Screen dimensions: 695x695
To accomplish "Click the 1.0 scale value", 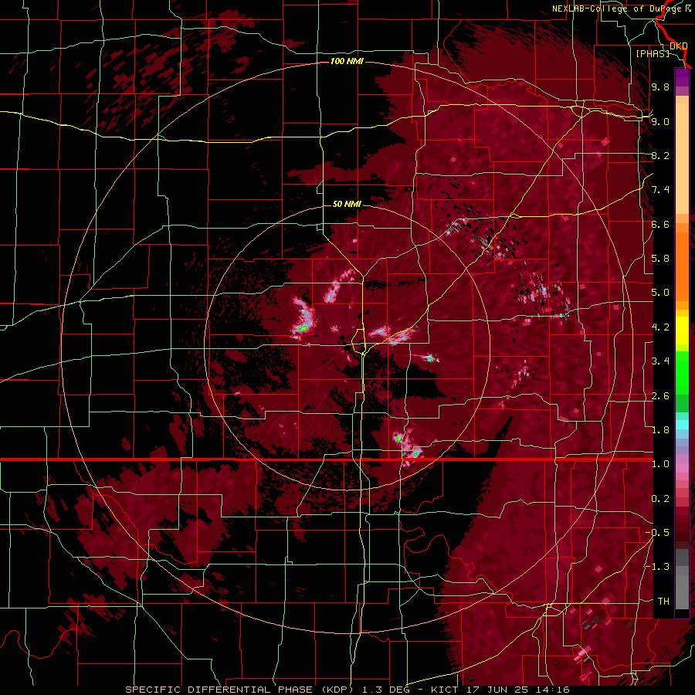I will 660,464.
